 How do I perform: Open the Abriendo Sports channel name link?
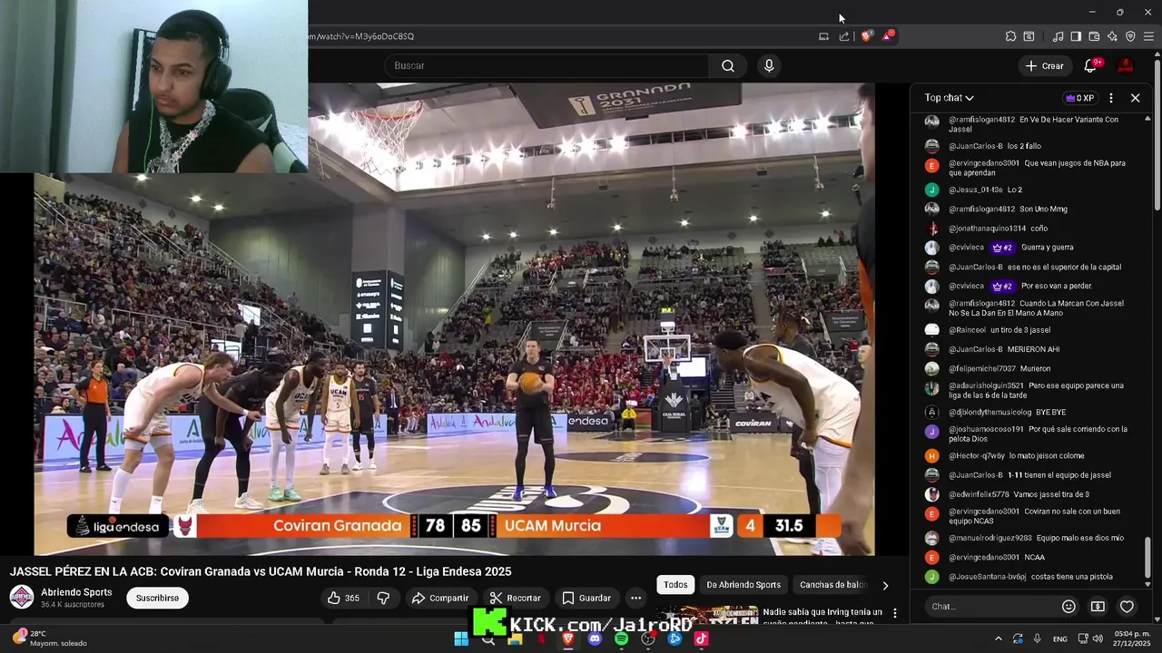tap(76, 592)
